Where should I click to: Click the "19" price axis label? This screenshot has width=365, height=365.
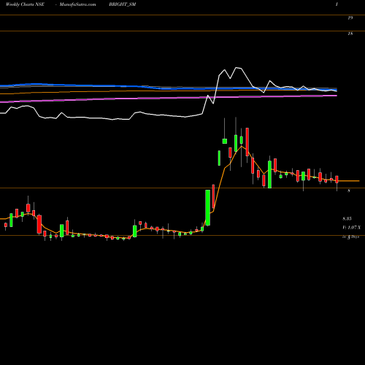click(x=350, y=18)
